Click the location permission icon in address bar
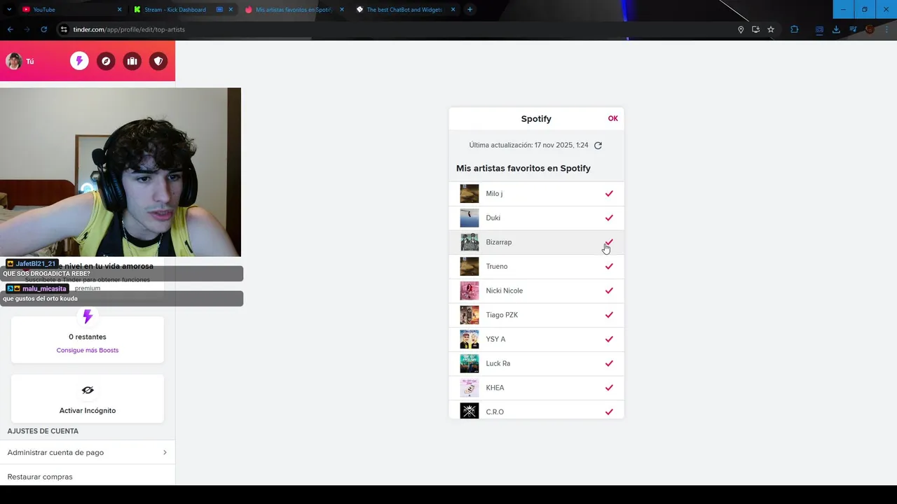The image size is (897, 504). 741,29
